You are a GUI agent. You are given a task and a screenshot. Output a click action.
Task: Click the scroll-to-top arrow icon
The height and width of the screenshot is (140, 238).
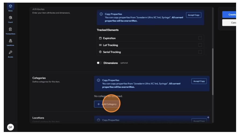(208, 117)
